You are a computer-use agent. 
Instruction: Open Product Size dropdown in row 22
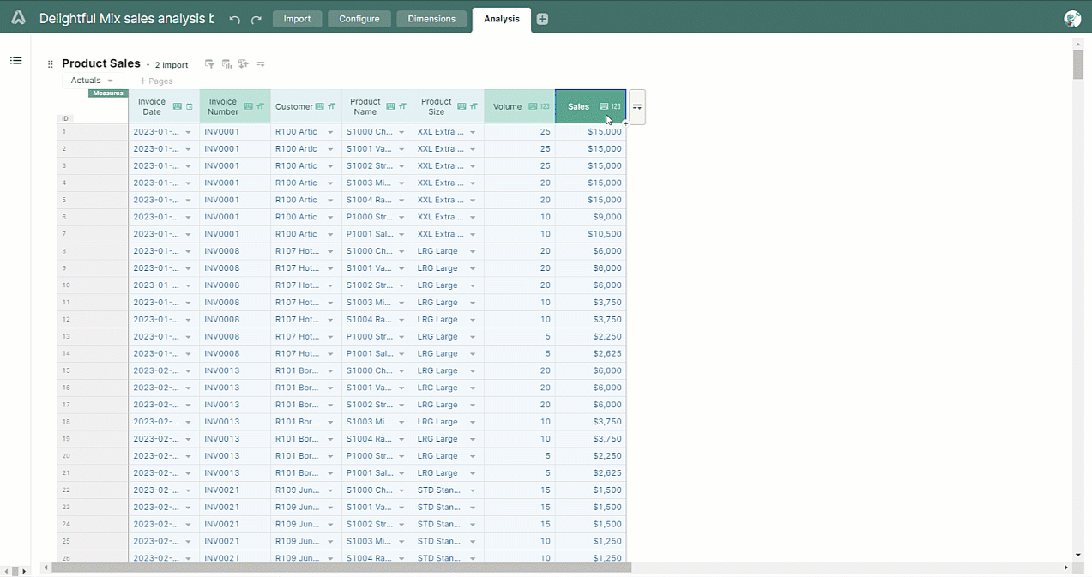click(x=473, y=490)
